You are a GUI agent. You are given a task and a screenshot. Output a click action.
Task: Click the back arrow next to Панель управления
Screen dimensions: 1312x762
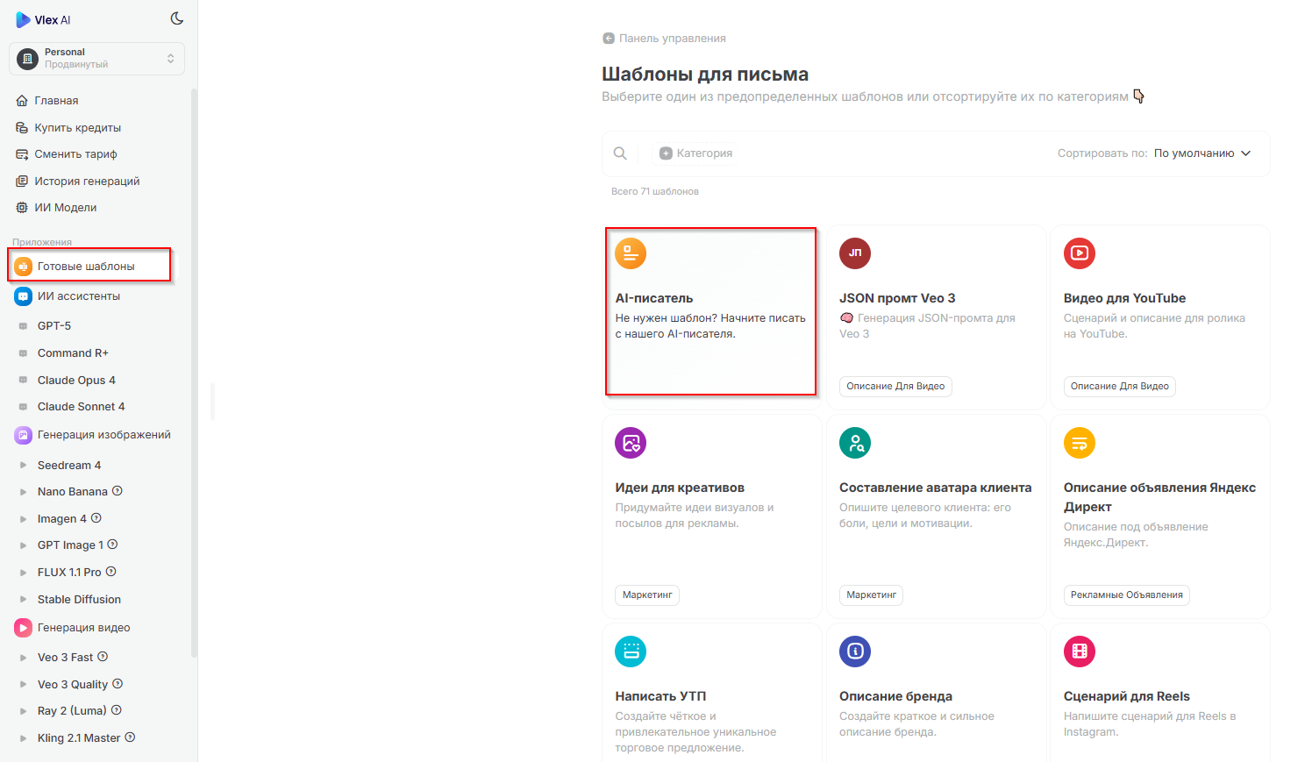[x=609, y=39]
